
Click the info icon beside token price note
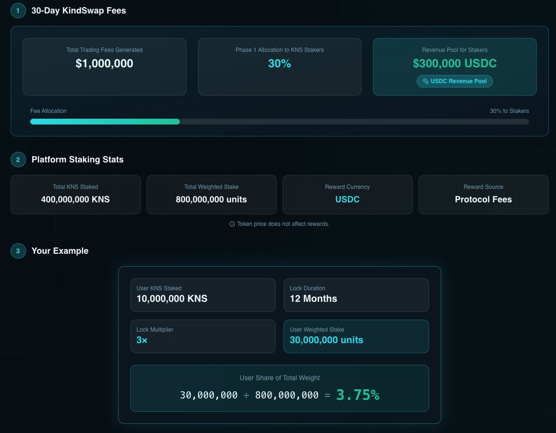232,224
